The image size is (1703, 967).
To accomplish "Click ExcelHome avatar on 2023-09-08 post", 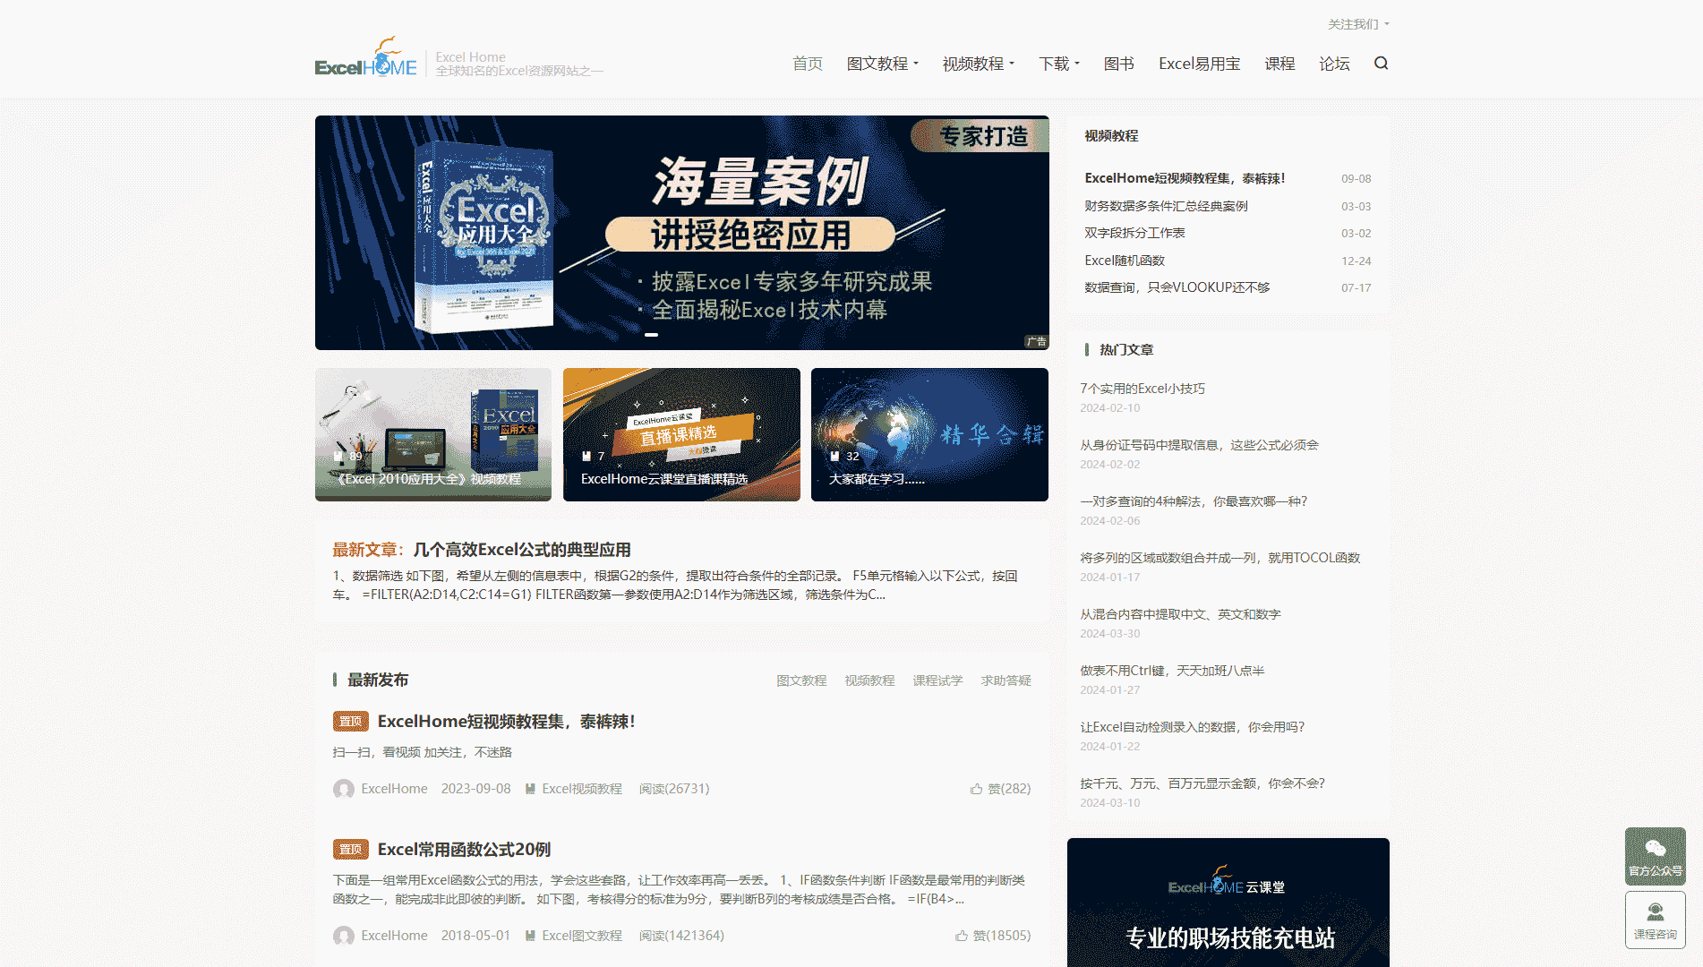I will [344, 789].
